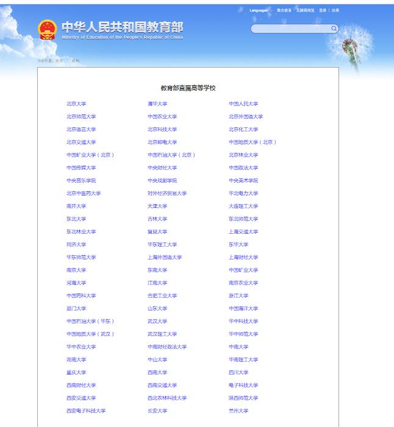
Task: Click the national emblem logo icon
Action: [x=48, y=30]
